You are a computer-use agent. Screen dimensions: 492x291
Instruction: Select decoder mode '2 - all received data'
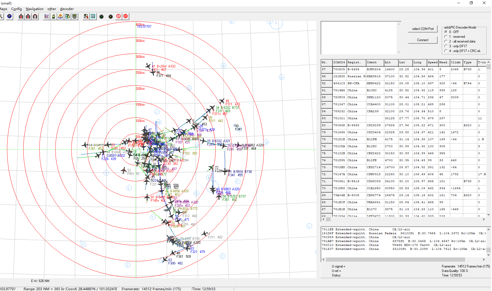tap(460, 41)
